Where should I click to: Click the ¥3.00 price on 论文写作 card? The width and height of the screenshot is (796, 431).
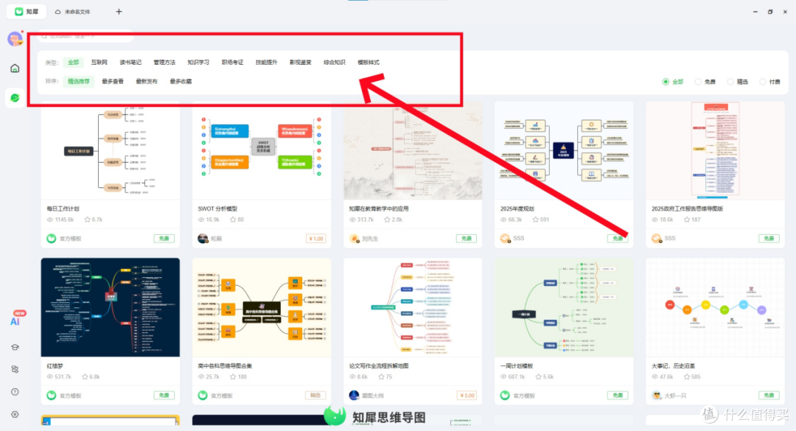[467, 396]
